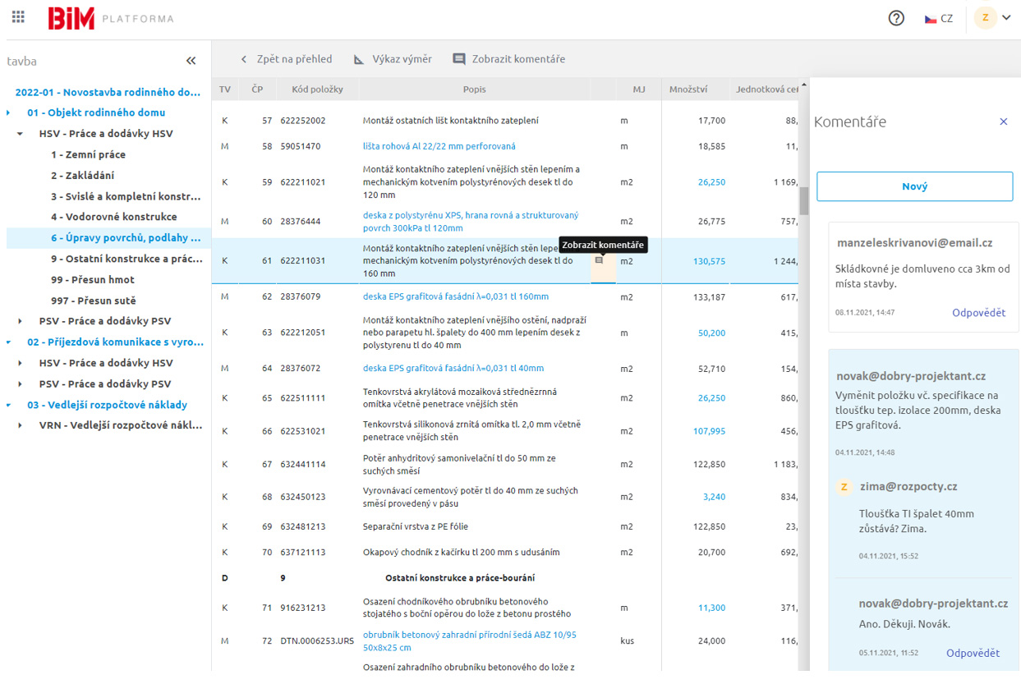Click the Nový comment button
Screen dimensions: 1021x684
coord(914,186)
